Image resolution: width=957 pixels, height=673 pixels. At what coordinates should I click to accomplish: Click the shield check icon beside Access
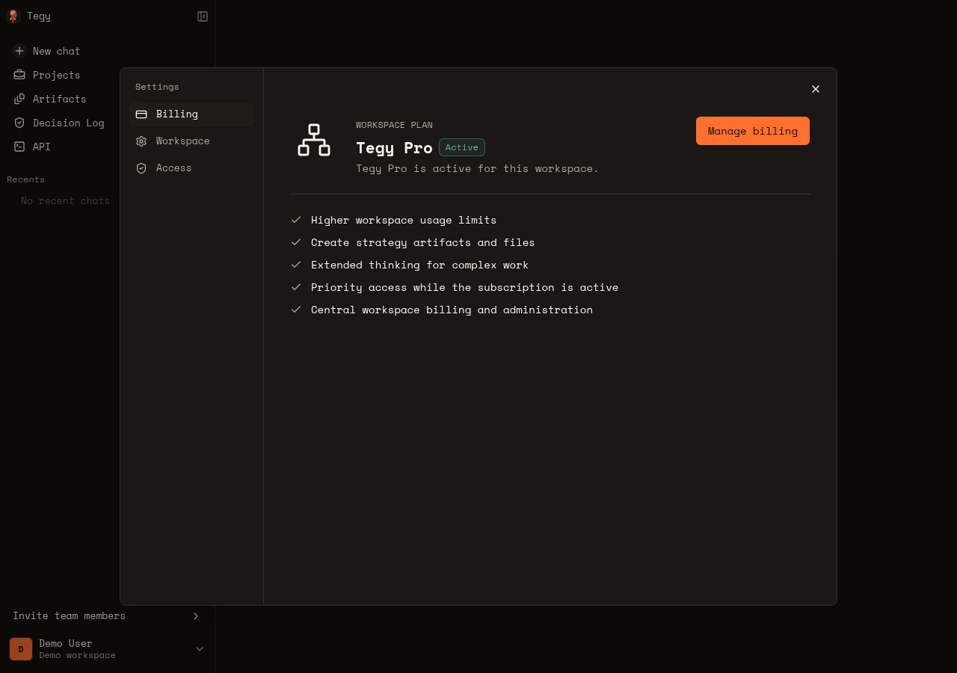141,168
